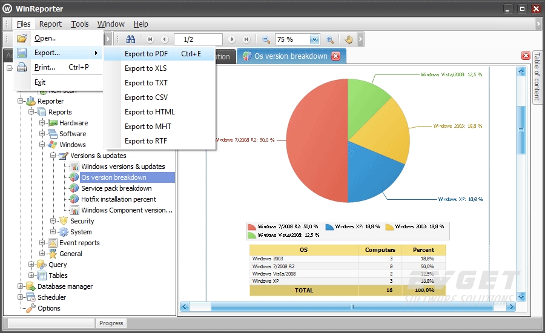Open the Window menu
The height and width of the screenshot is (333, 545).
coord(111,24)
